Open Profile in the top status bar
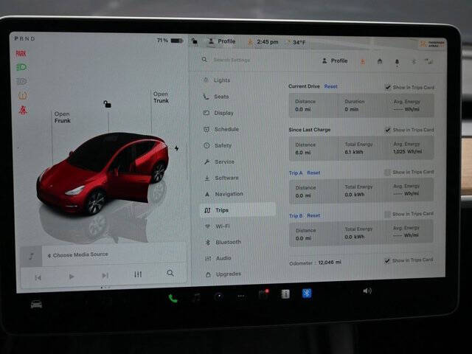This screenshot has width=472, height=354. pos(222,41)
